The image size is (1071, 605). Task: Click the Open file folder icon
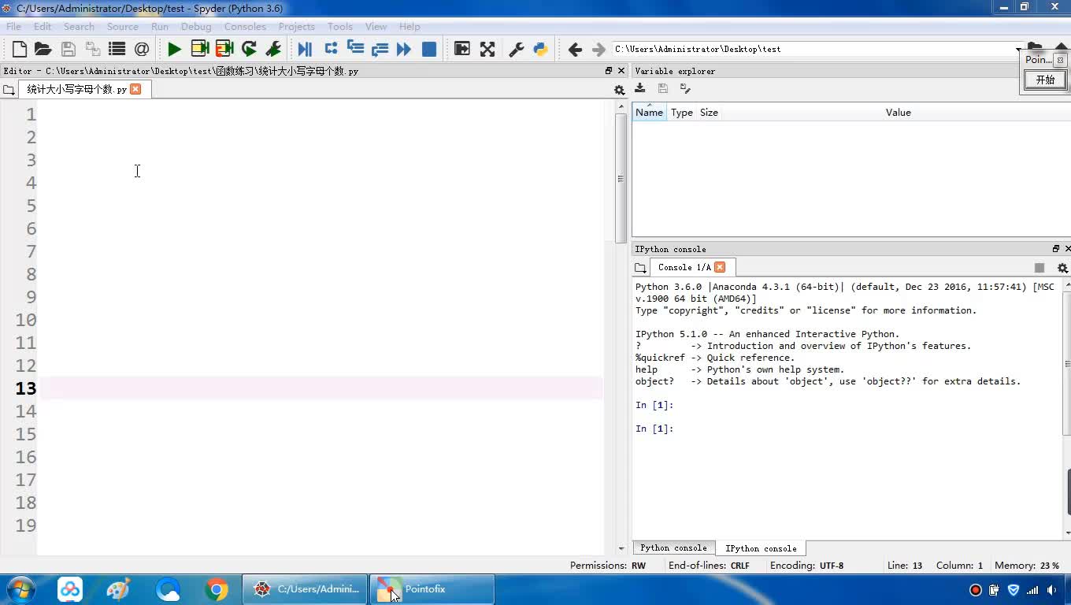tap(43, 49)
